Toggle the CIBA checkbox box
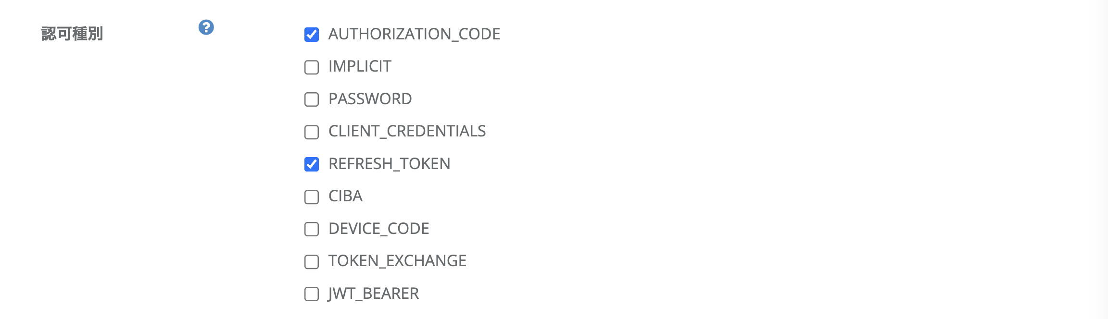 pyautogui.click(x=312, y=197)
